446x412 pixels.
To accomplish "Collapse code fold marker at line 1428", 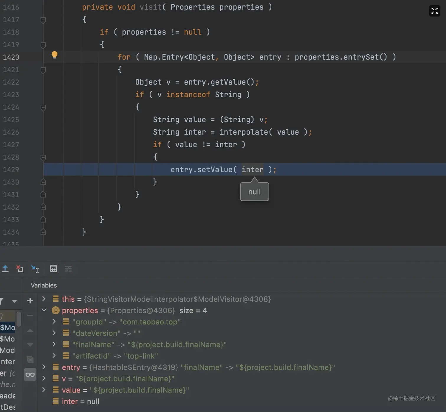I will coord(43,157).
